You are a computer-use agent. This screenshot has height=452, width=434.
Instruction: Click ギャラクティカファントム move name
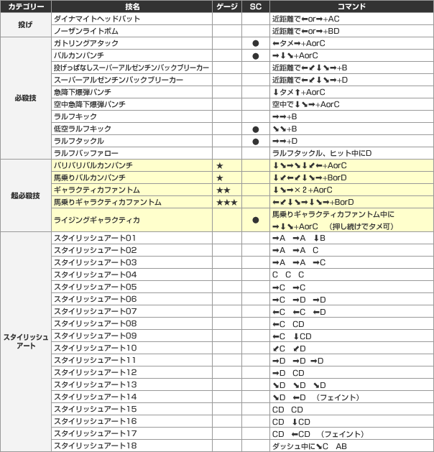tap(97, 190)
